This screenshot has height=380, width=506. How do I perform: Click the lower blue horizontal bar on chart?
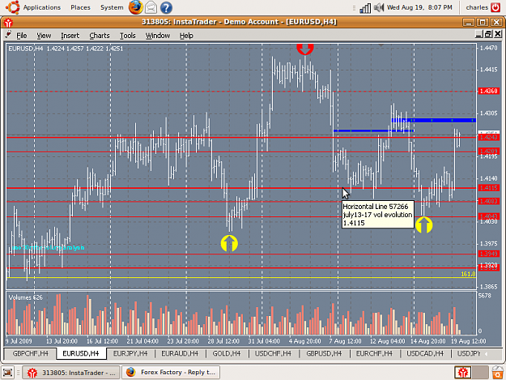pos(373,130)
